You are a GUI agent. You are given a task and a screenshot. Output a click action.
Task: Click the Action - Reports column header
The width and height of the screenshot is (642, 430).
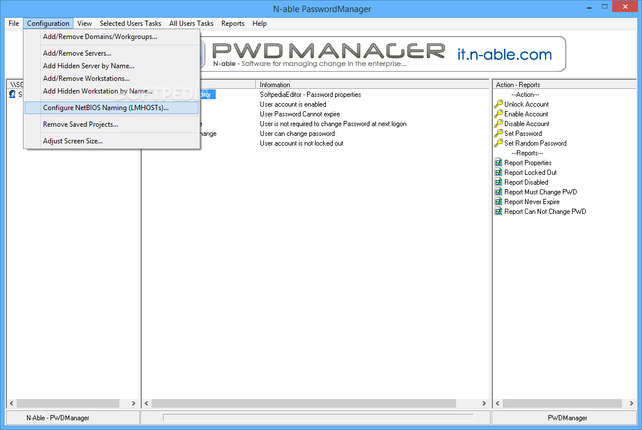(564, 85)
